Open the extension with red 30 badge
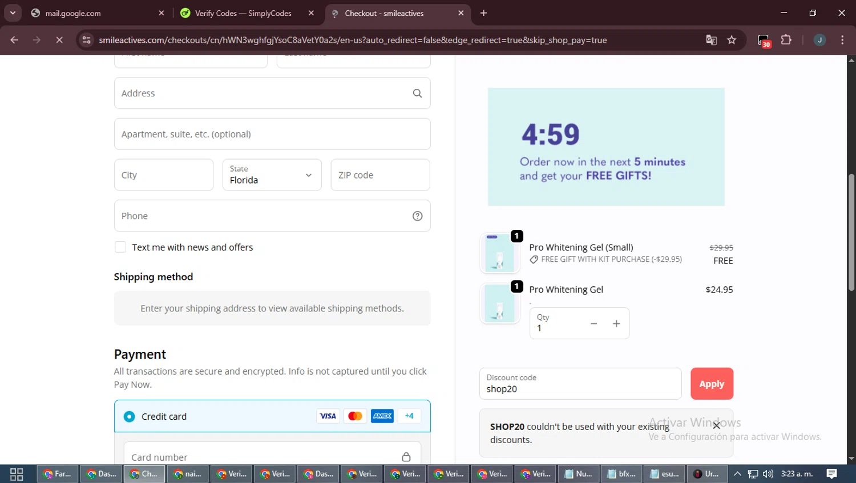 764,40
